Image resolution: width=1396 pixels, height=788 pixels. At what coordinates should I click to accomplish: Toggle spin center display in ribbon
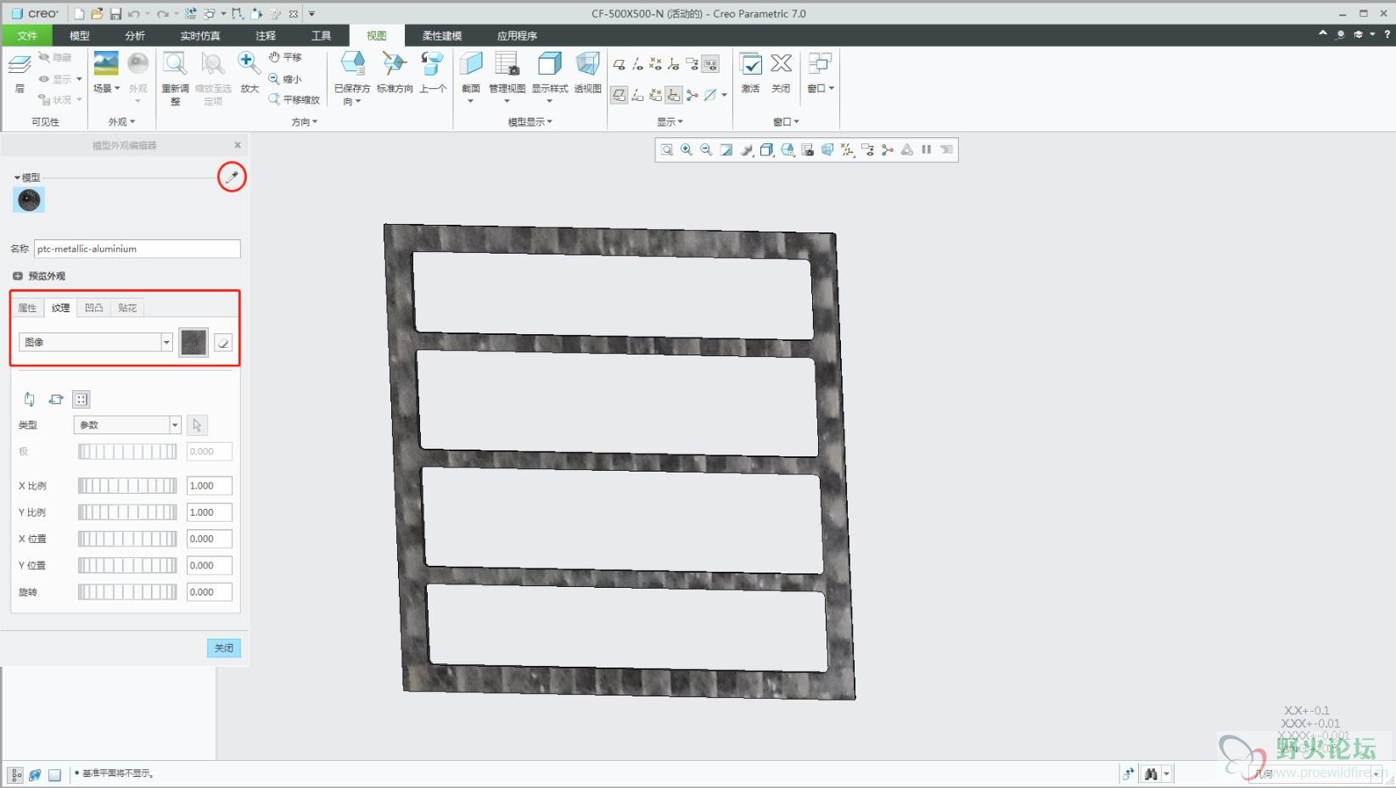(692, 95)
